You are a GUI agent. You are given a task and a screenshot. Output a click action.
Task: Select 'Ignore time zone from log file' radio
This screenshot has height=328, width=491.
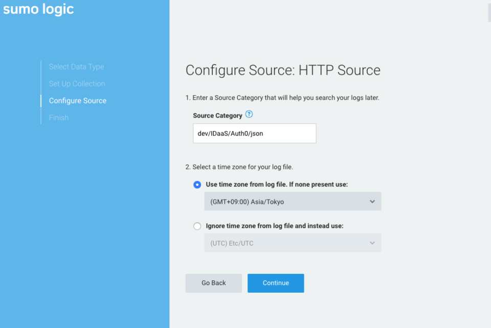click(197, 226)
